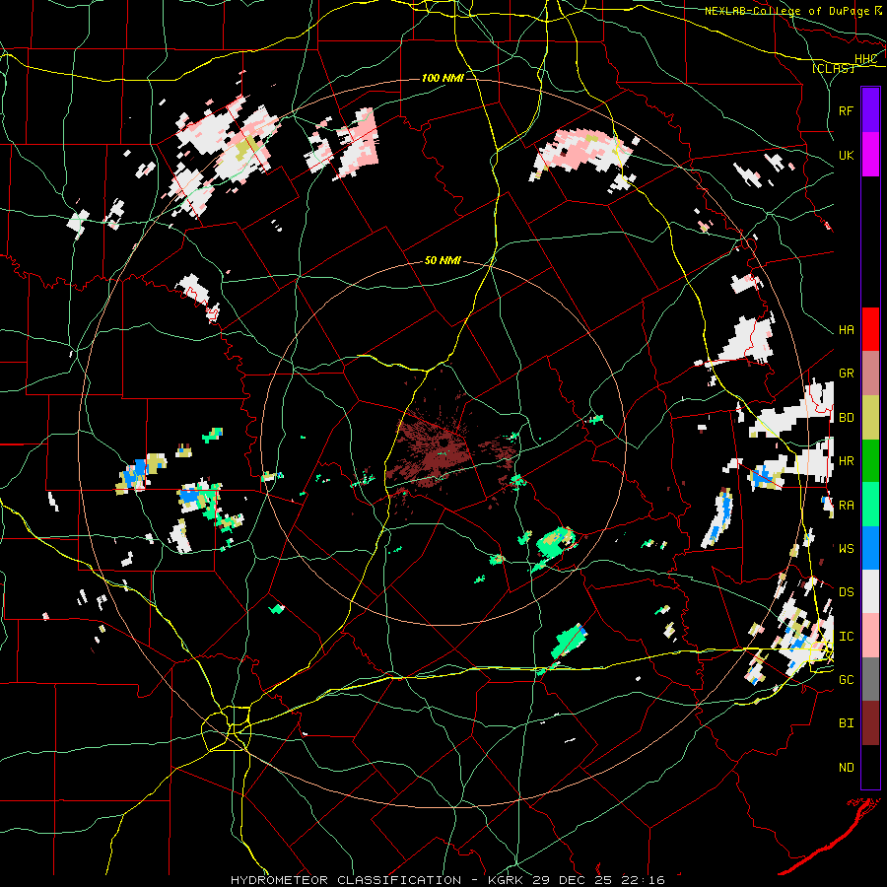Choose the GC gray legend swatch

click(x=870, y=679)
